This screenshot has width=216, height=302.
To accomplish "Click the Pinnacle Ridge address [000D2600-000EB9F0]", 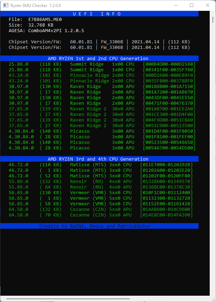I will 169,75.
